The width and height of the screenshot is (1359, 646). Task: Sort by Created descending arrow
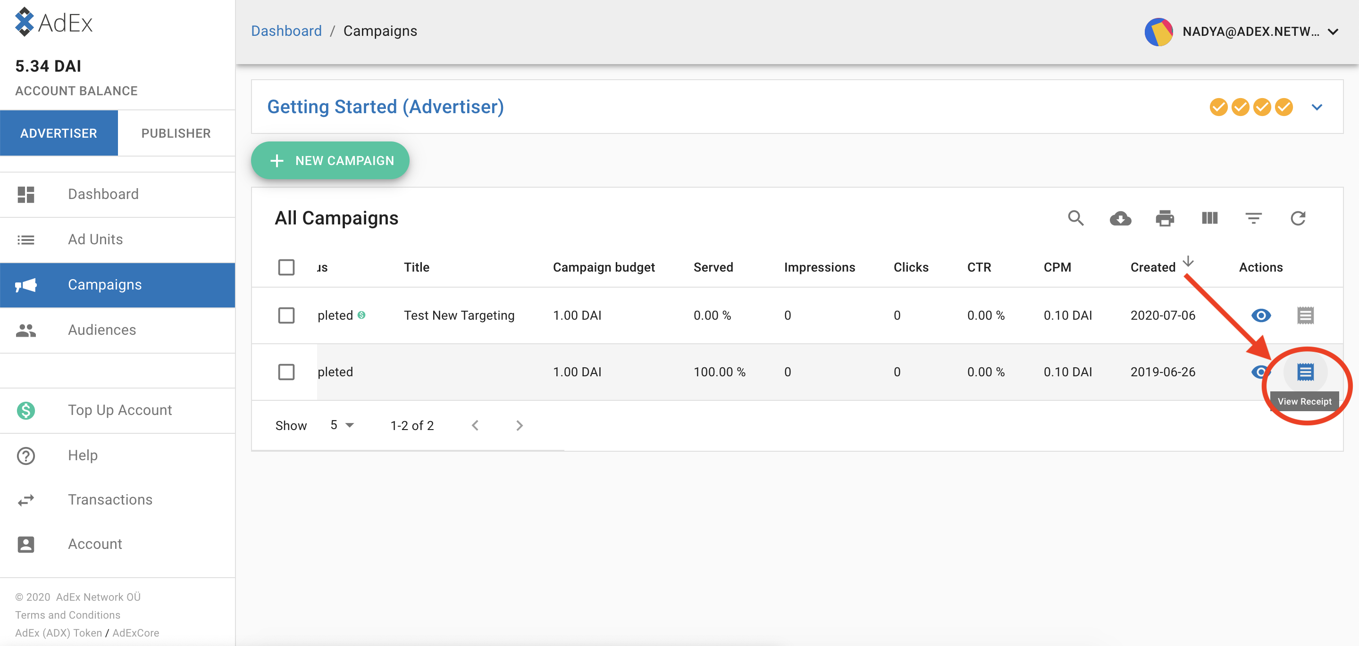coord(1188,262)
